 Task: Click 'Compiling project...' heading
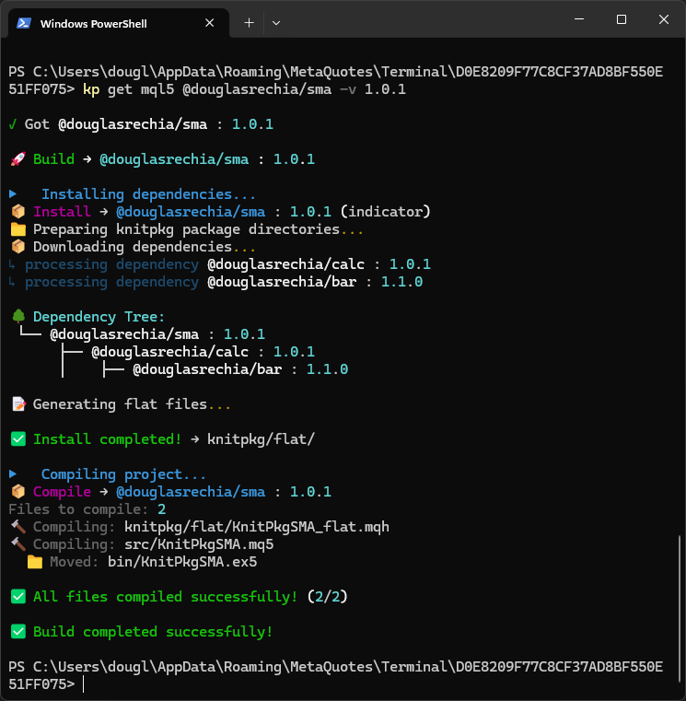point(123,474)
